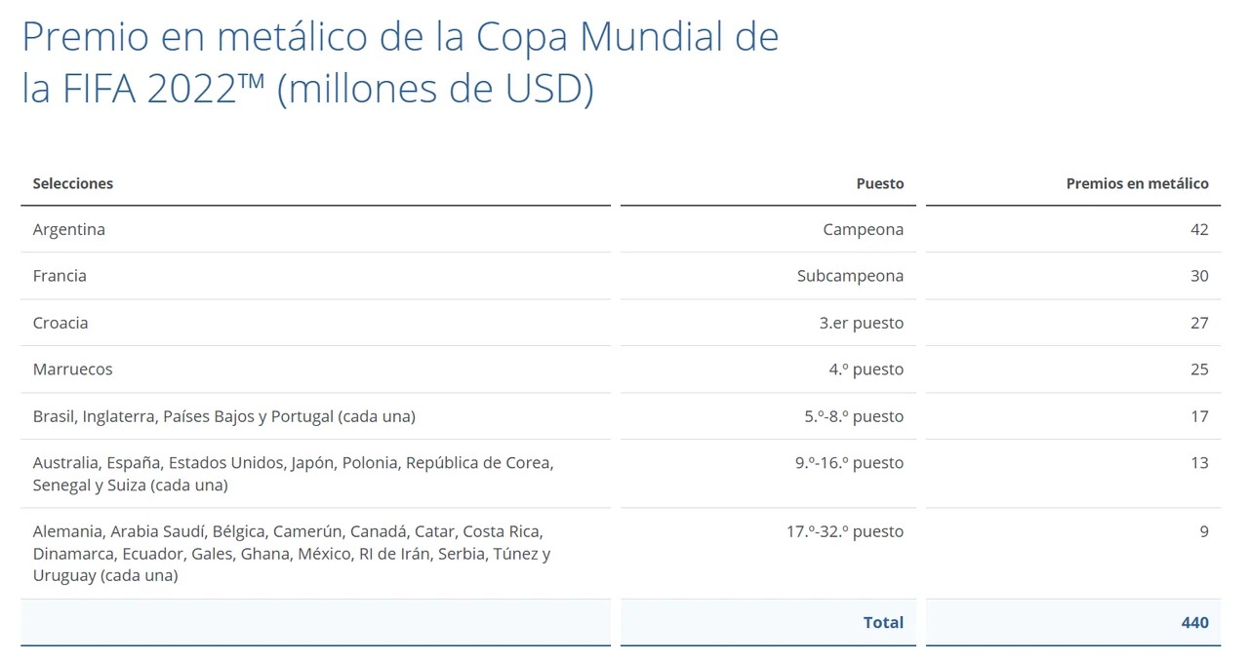Click the Marruecos team cell

pyautogui.click(x=73, y=369)
